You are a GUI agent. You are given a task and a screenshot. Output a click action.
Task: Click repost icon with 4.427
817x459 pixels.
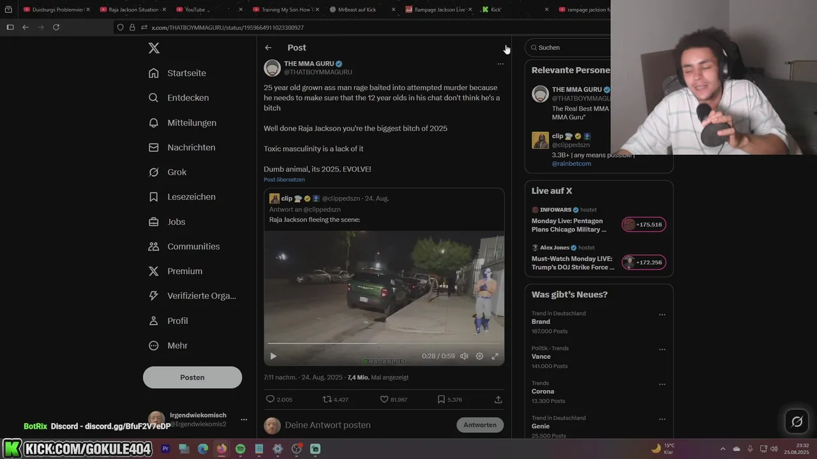click(x=327, y=400)
